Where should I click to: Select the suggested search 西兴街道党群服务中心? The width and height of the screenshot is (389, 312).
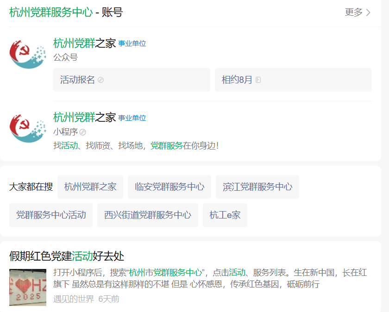tap(148, 215)
